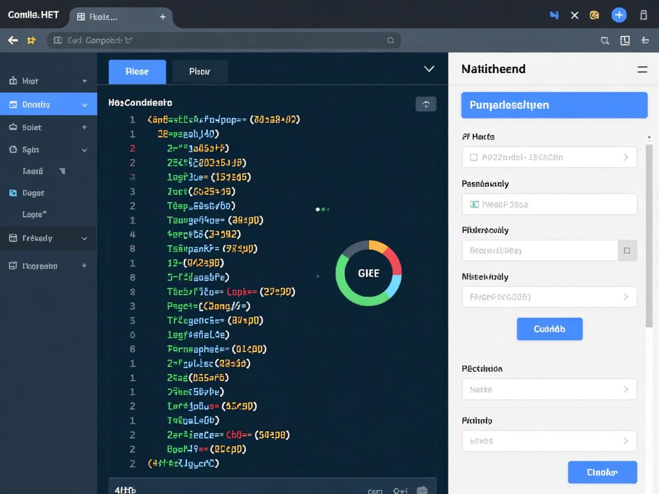The image size is (659, 494).
Task: Click the blue button at bottom right
Action: point(602,472)
